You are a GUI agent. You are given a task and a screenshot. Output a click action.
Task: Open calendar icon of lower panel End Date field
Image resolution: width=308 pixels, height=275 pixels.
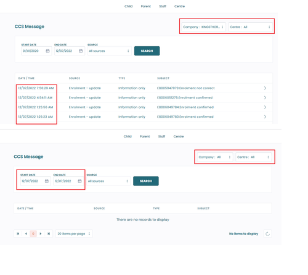pyautogui.click(x=79, y=181)
